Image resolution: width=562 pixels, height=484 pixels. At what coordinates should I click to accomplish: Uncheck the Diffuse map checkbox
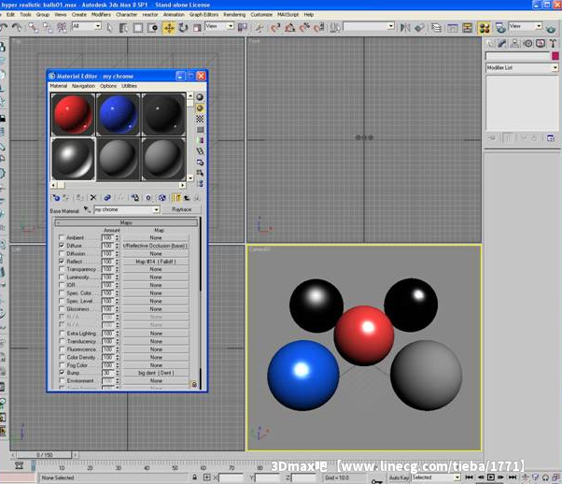click(62, 246)
